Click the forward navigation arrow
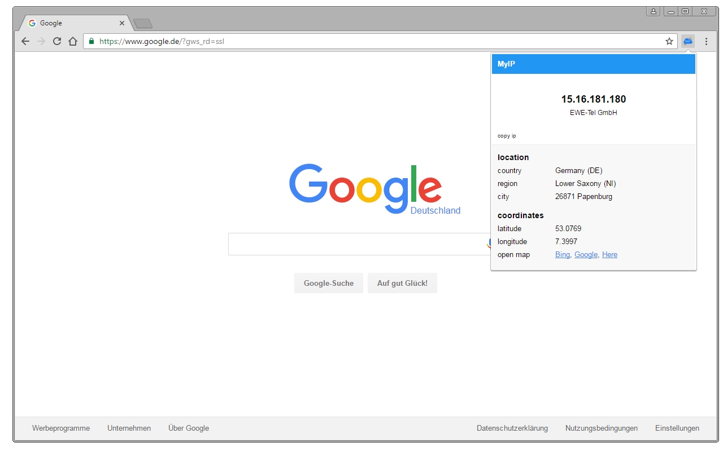Screen dimensions: 723x451 (41, 41)
